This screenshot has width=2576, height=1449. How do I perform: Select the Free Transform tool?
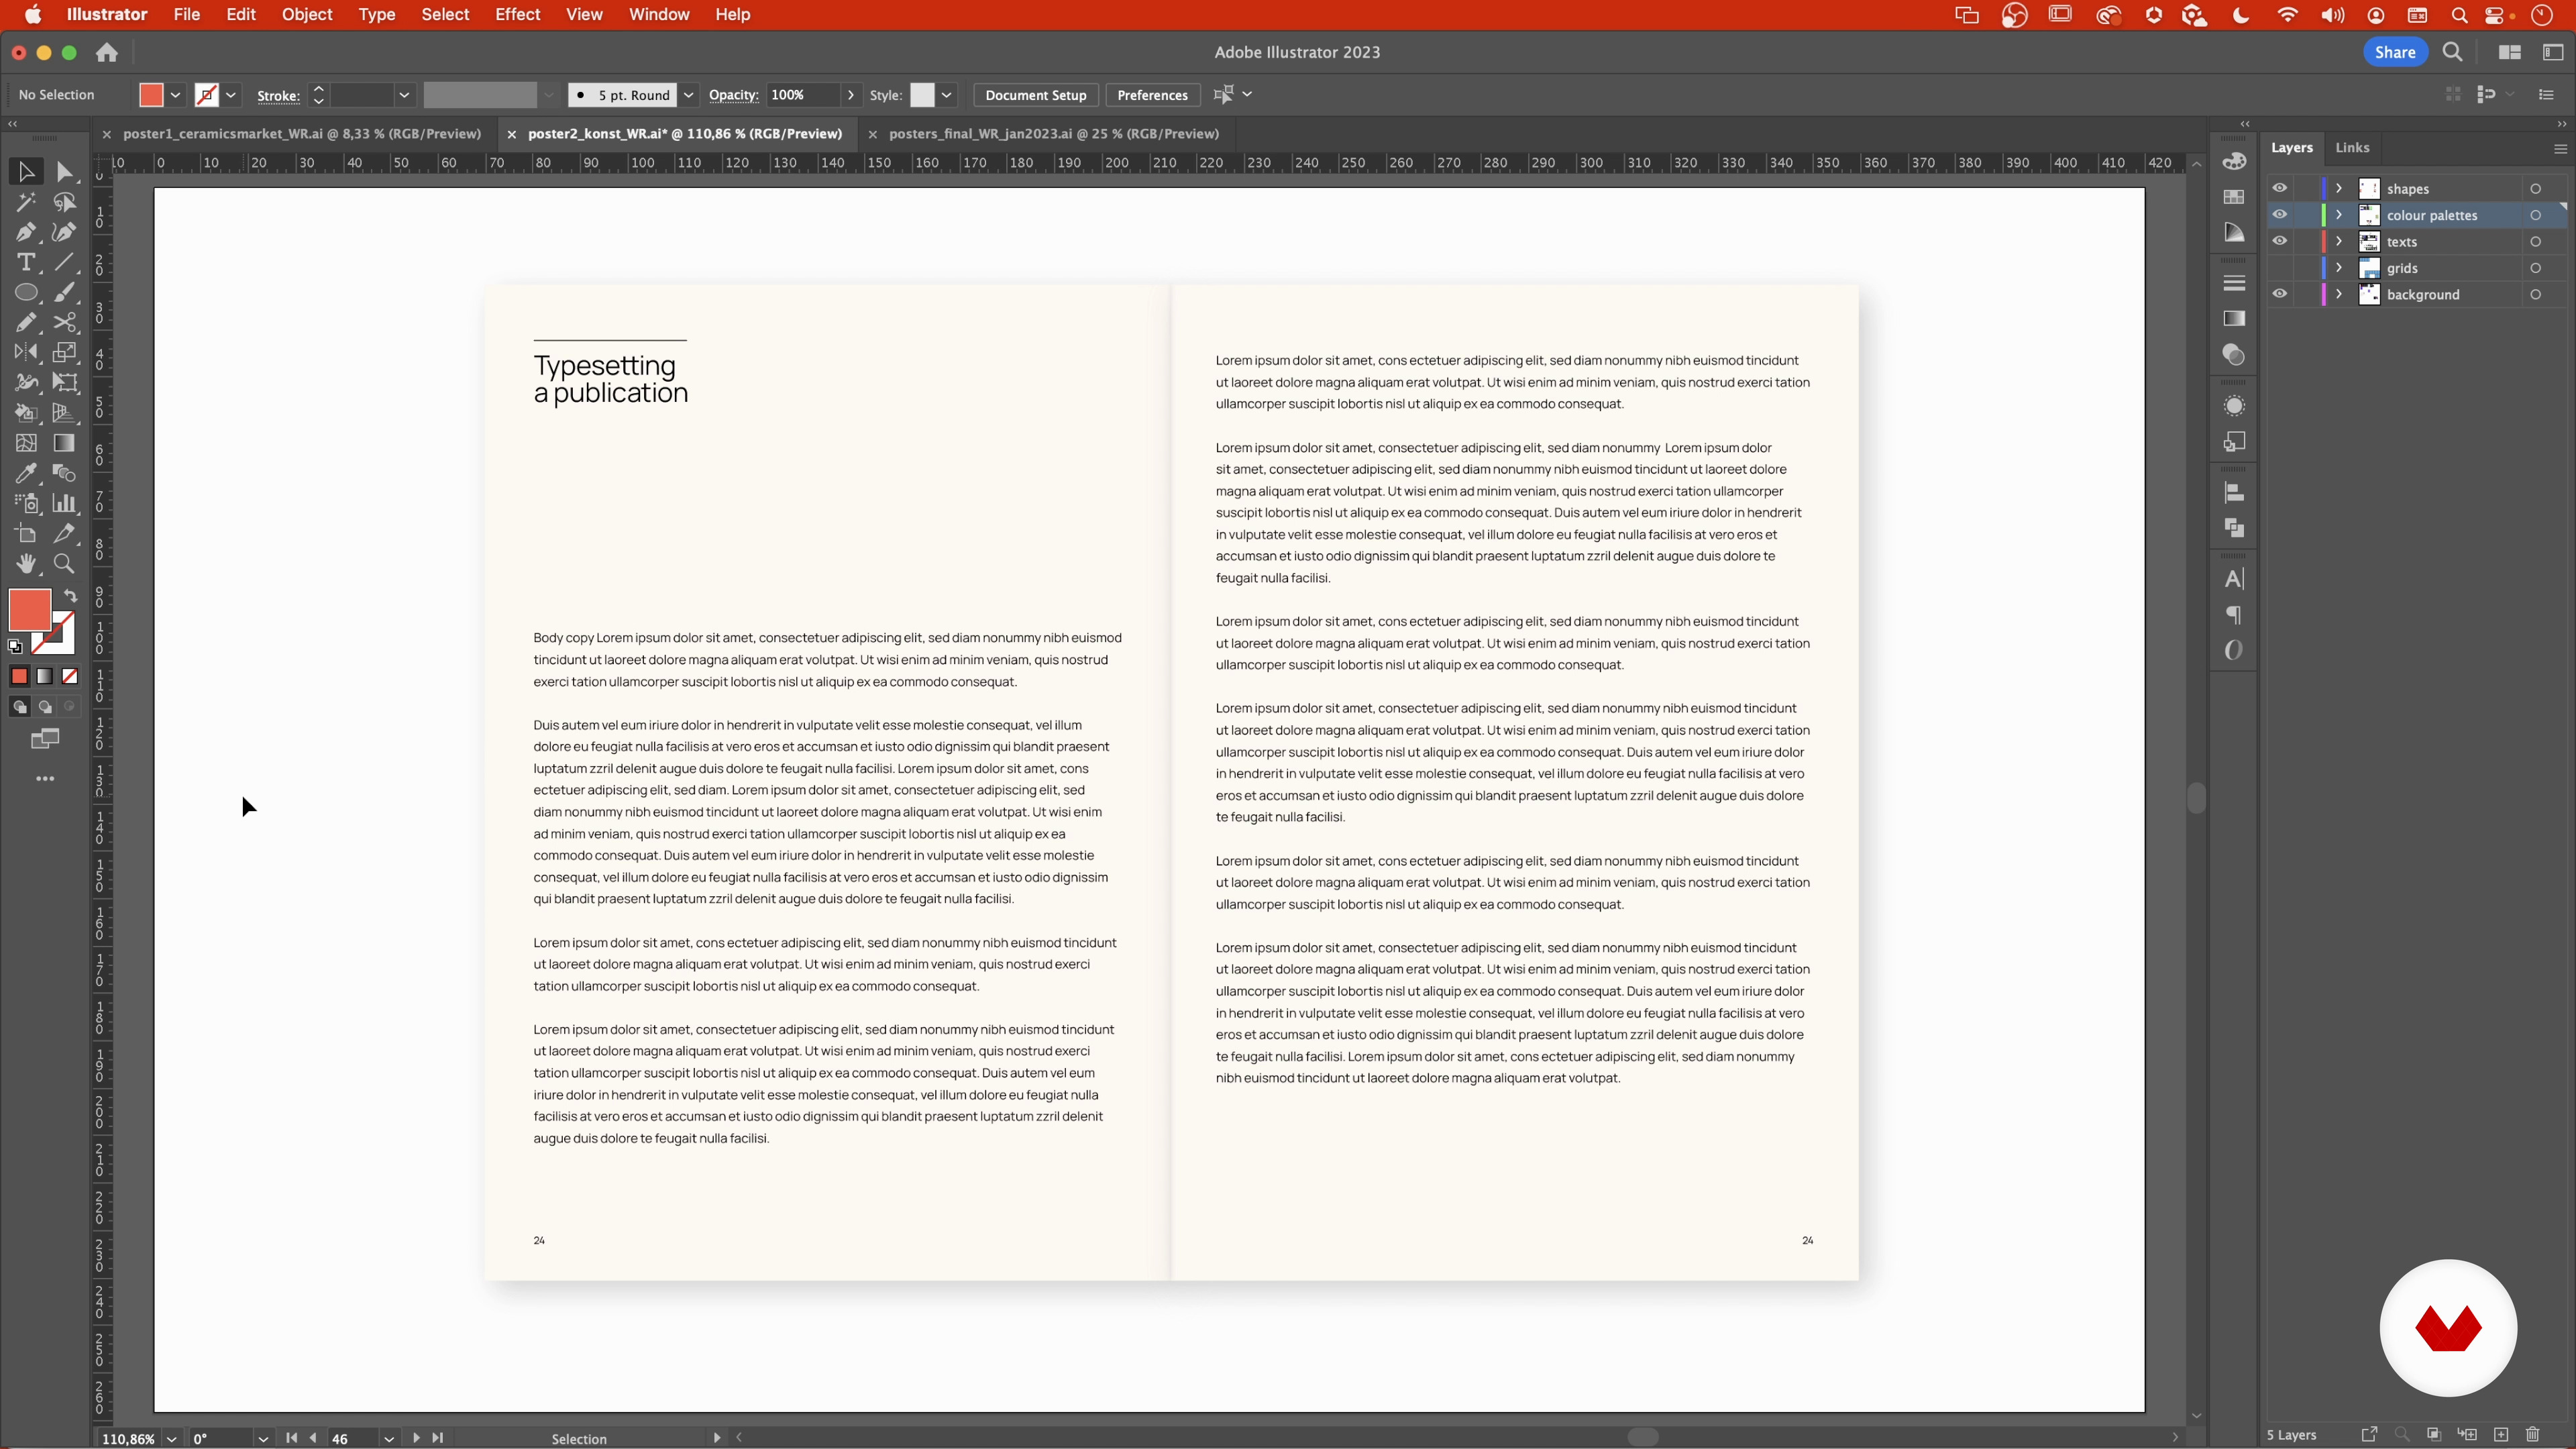[65, 382]
